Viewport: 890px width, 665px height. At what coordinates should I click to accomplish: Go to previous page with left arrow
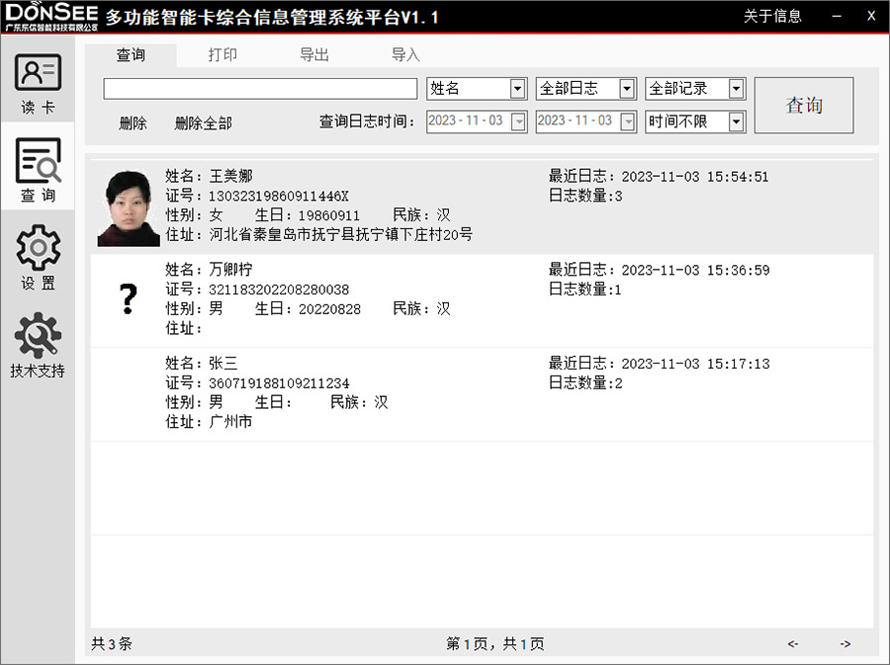pyautogui.click(x=791, y=643)
